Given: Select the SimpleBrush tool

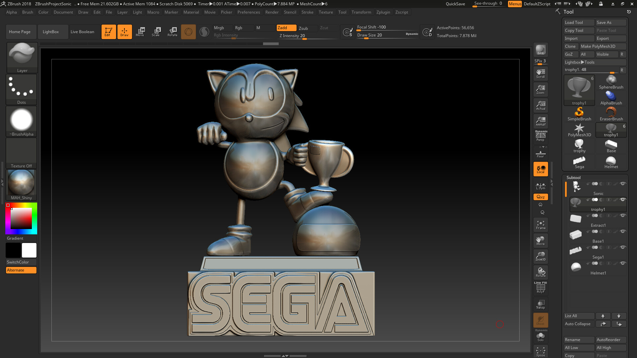Looking at the screenshot, I should pyautogui.click(x=579, y=114).
